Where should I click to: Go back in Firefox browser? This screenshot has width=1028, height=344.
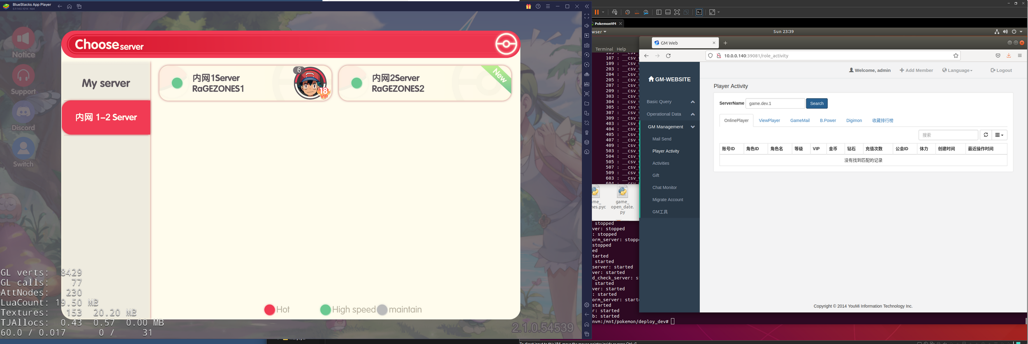[646, 56]
